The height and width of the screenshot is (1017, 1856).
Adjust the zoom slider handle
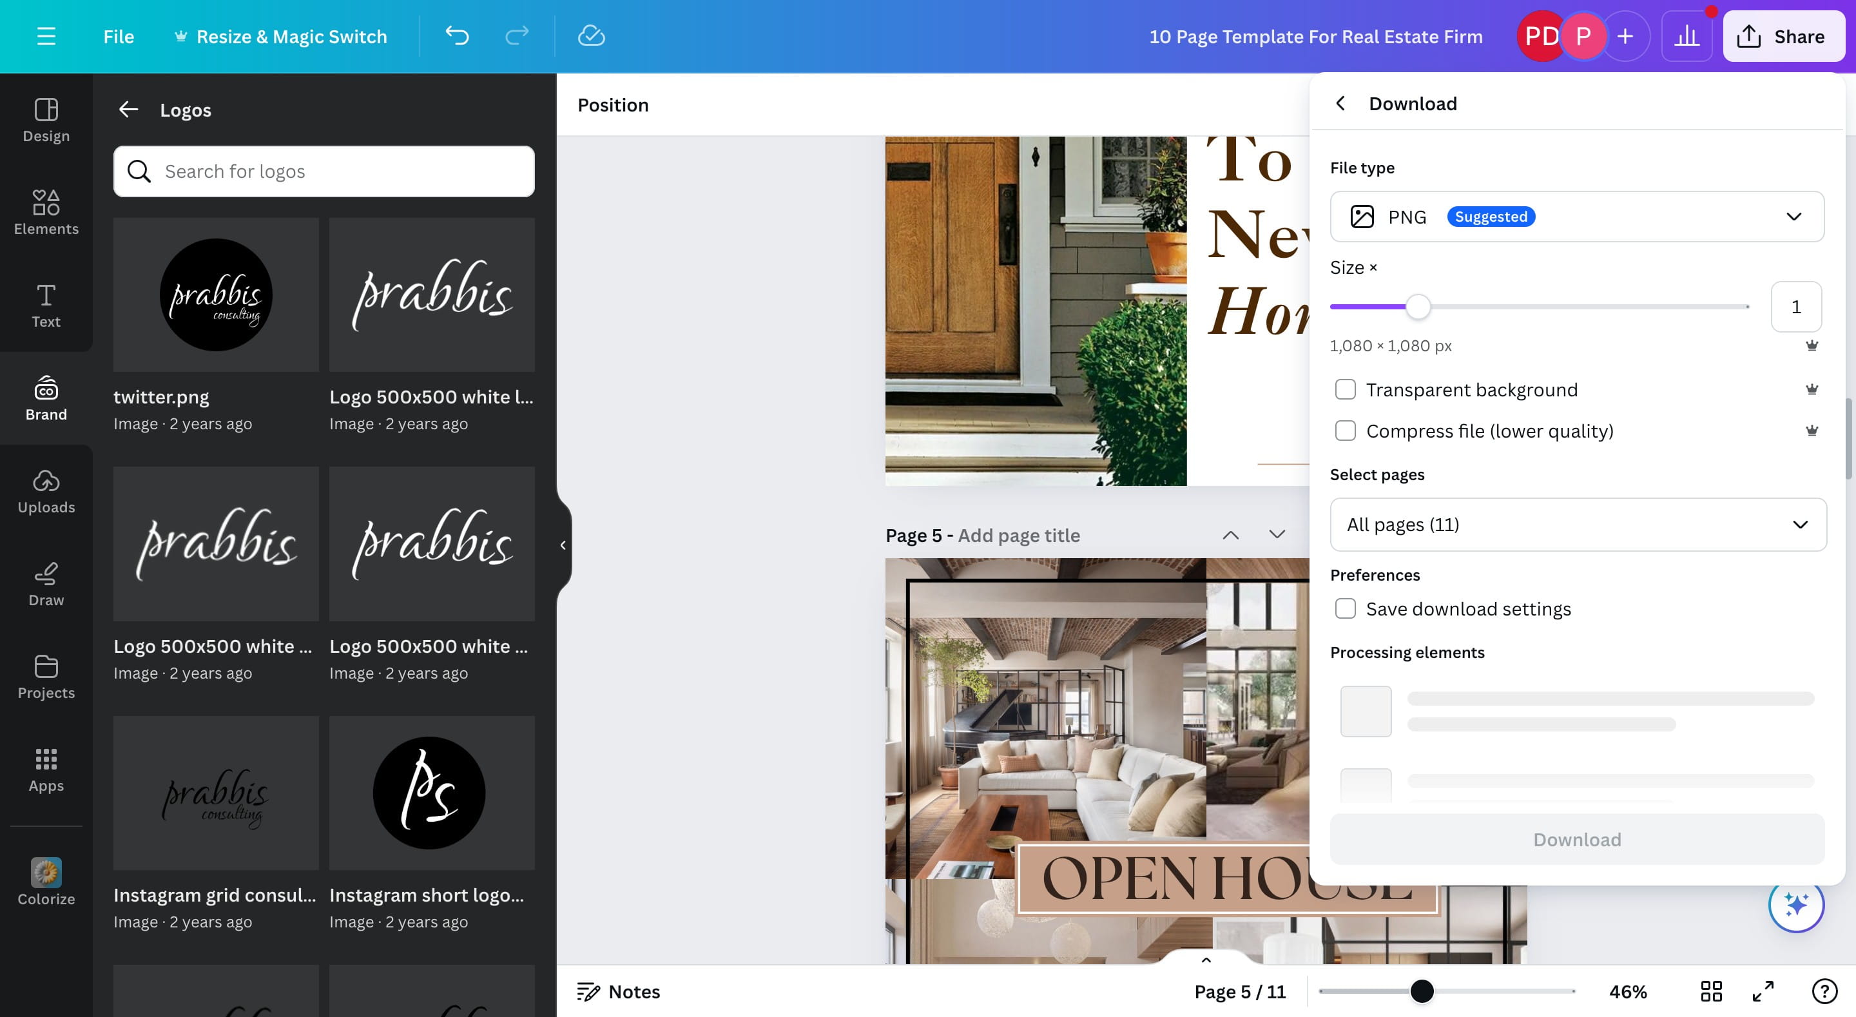click(x=1421, y=991)
